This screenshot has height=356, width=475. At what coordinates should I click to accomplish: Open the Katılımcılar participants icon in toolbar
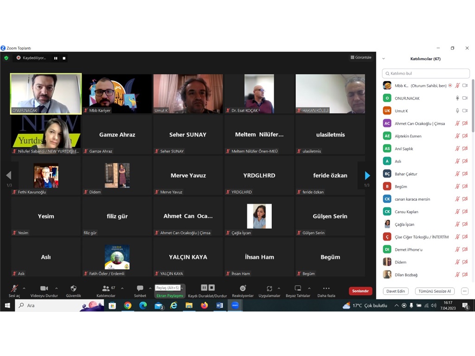click(106, 288)
